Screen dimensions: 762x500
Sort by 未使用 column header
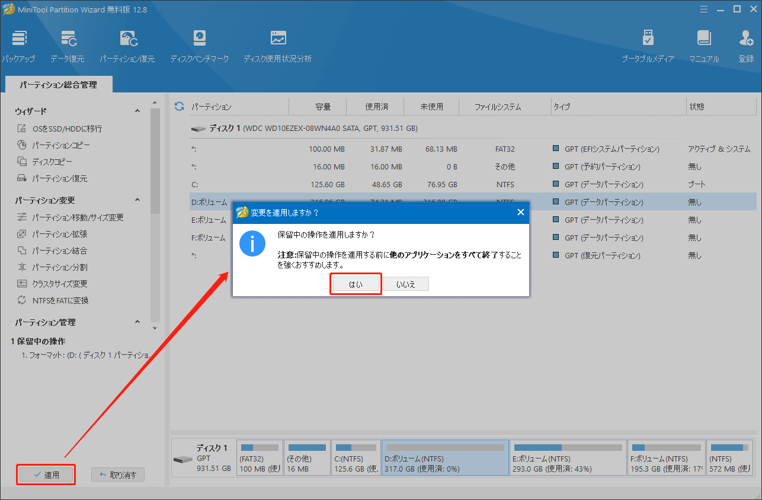click(431, 107)
